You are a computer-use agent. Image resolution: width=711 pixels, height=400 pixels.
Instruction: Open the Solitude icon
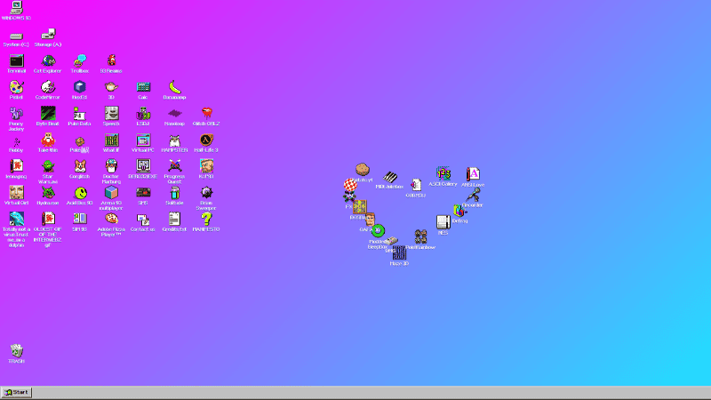[x=174, y=192]
